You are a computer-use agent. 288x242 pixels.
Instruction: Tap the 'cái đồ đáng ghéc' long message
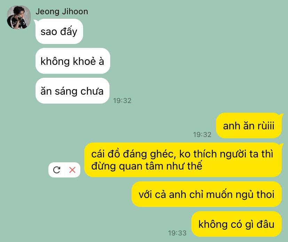(x=183, y=160)
